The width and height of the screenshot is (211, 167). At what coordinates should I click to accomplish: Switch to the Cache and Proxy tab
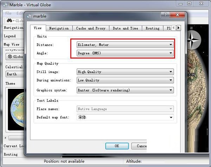click(91, 28)
